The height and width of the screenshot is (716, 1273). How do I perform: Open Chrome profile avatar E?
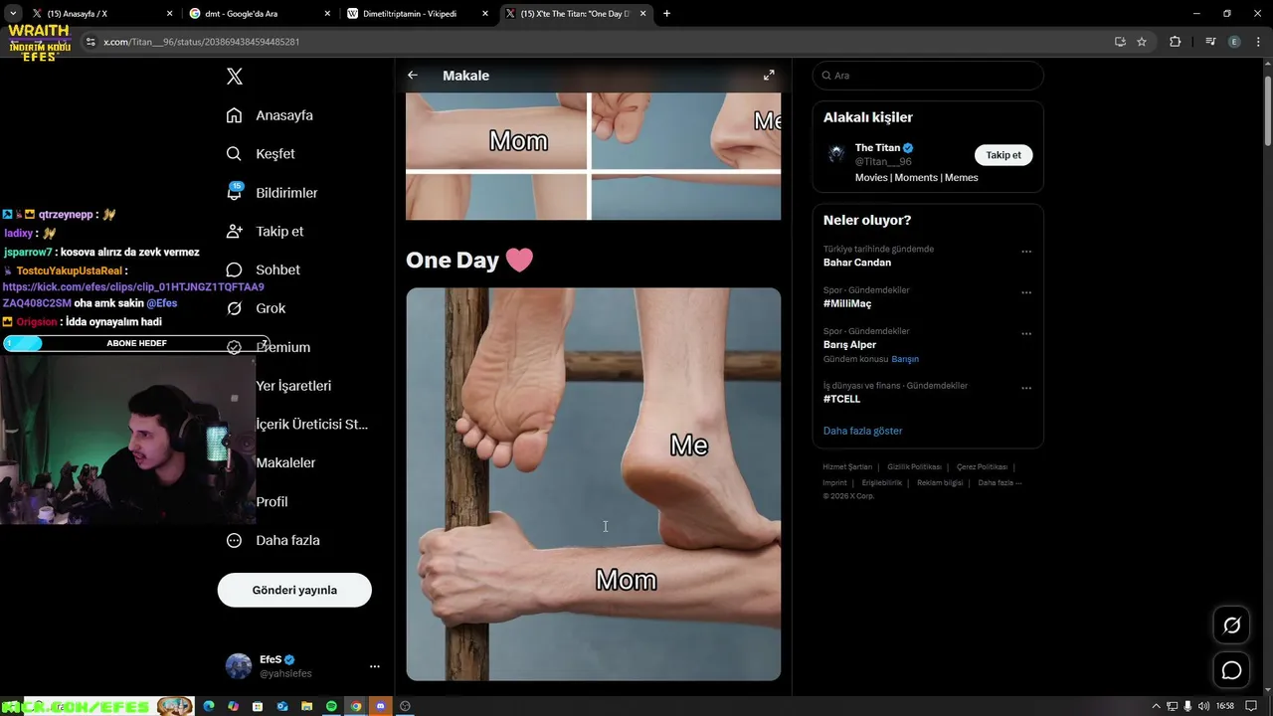[x=1234, y=42]
